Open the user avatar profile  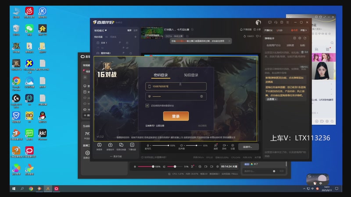(x=258, y=22)
